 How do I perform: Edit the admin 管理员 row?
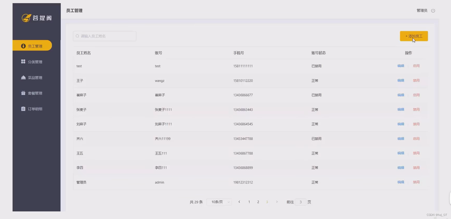[x=401, y=182]
